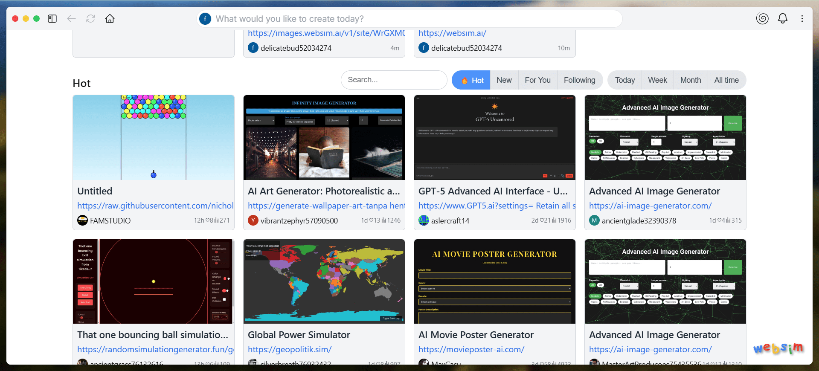The image size is (819, 371).
Task: Click 'AI Movie Poster Generator' title
Action: point(476,335)
